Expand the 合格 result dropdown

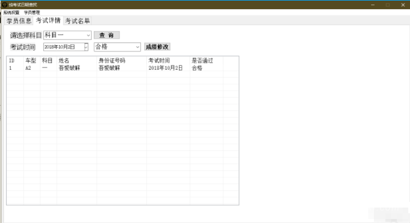pos(138,47)
